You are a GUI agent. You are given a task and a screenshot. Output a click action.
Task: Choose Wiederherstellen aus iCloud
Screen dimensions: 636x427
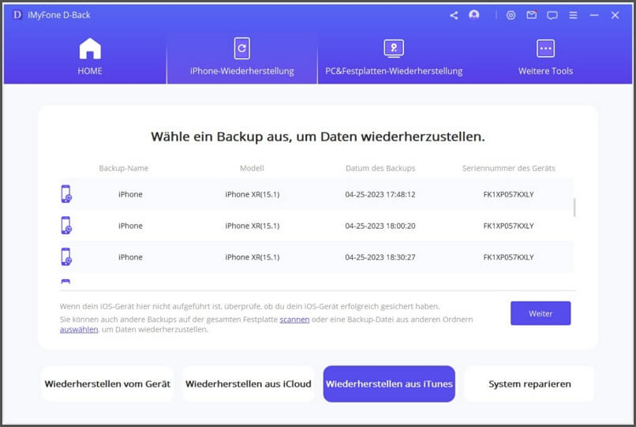pos(249,384)
